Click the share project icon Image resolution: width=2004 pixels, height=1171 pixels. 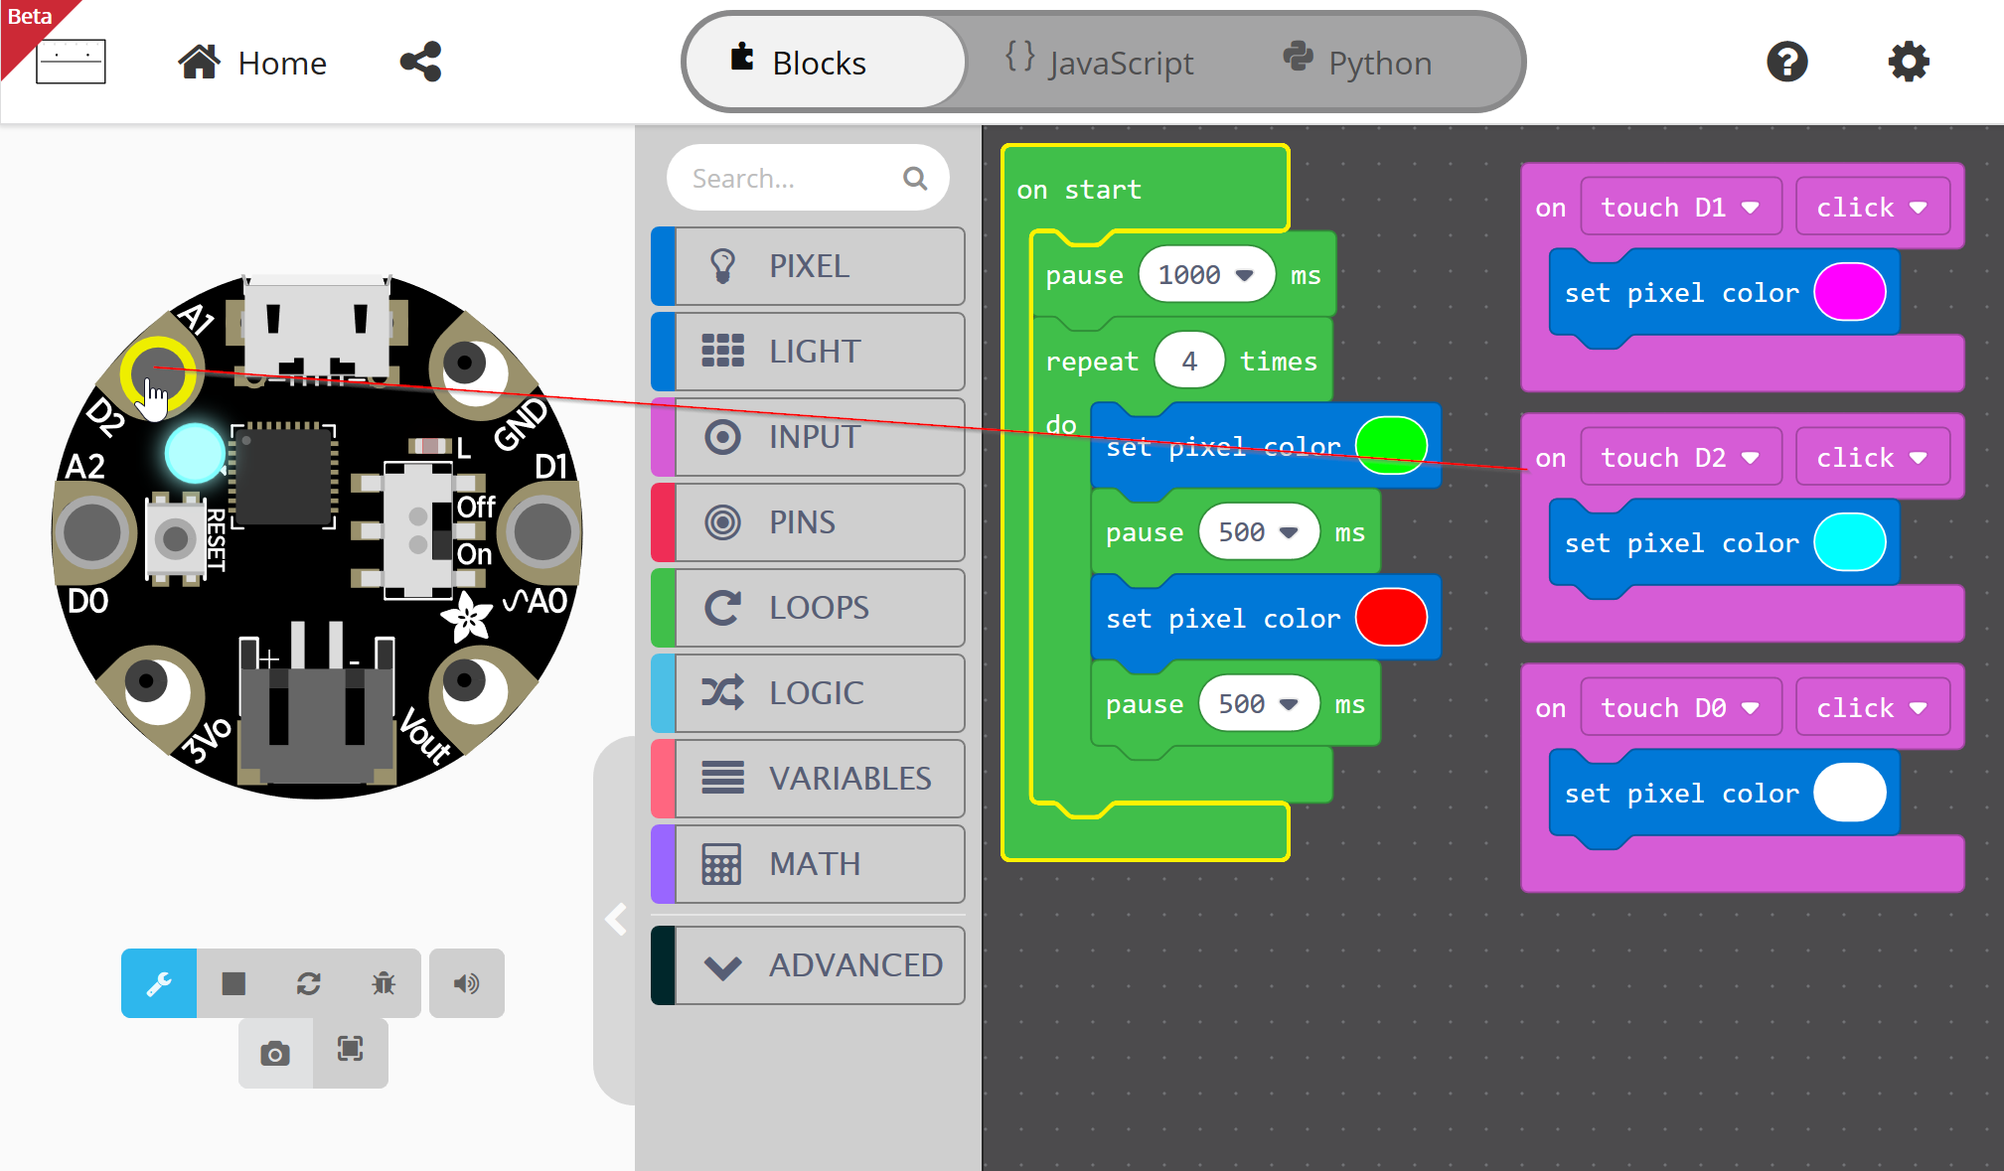420,62
